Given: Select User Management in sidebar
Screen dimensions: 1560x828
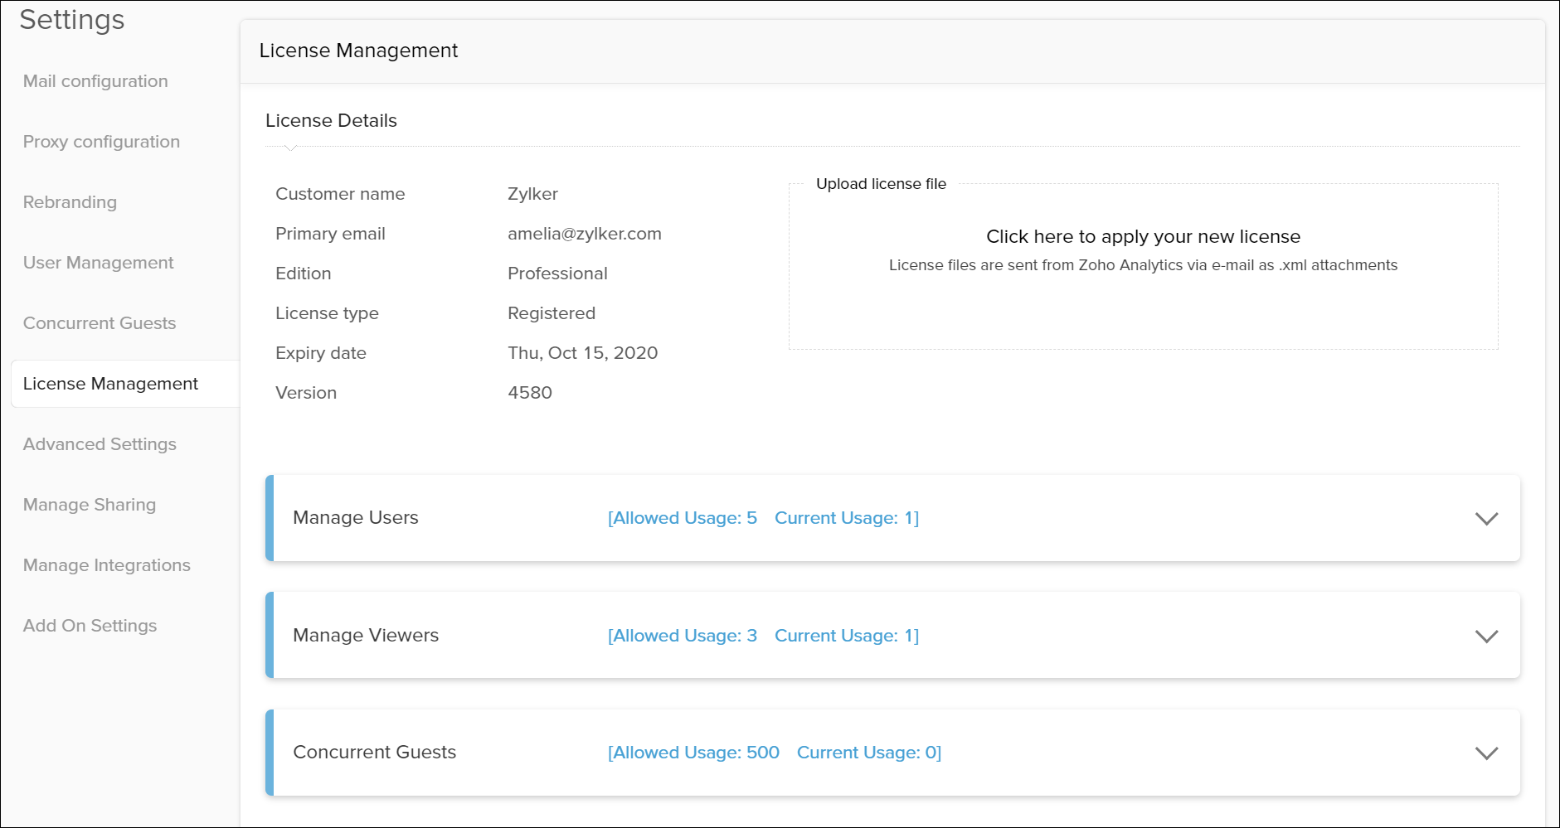Looking at the screenshot, I should pyautogui.click(x=98, y=263).
